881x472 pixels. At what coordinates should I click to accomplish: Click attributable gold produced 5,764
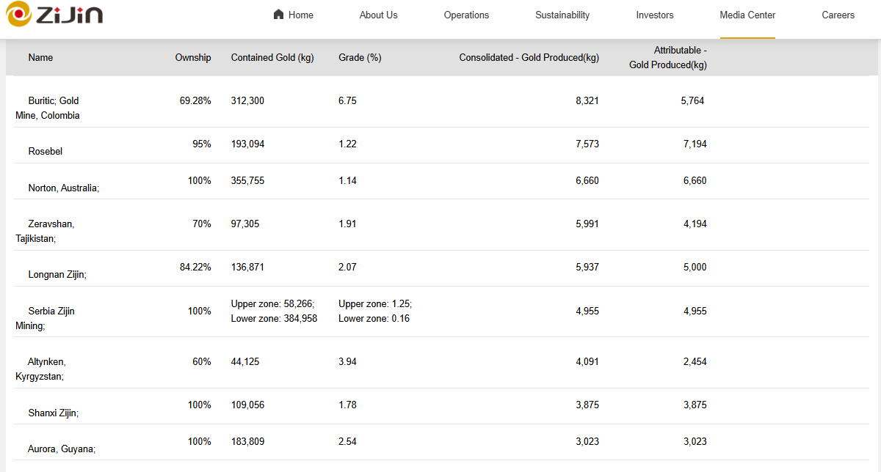point(692,100)
